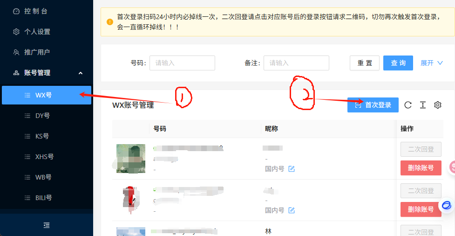Open the table column settings gear

pyautogui.click(x=438, y=105)
